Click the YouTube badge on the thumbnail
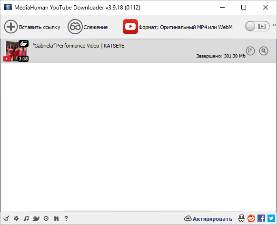Viewport: 277px width, 225px height. tap(7, 59)
